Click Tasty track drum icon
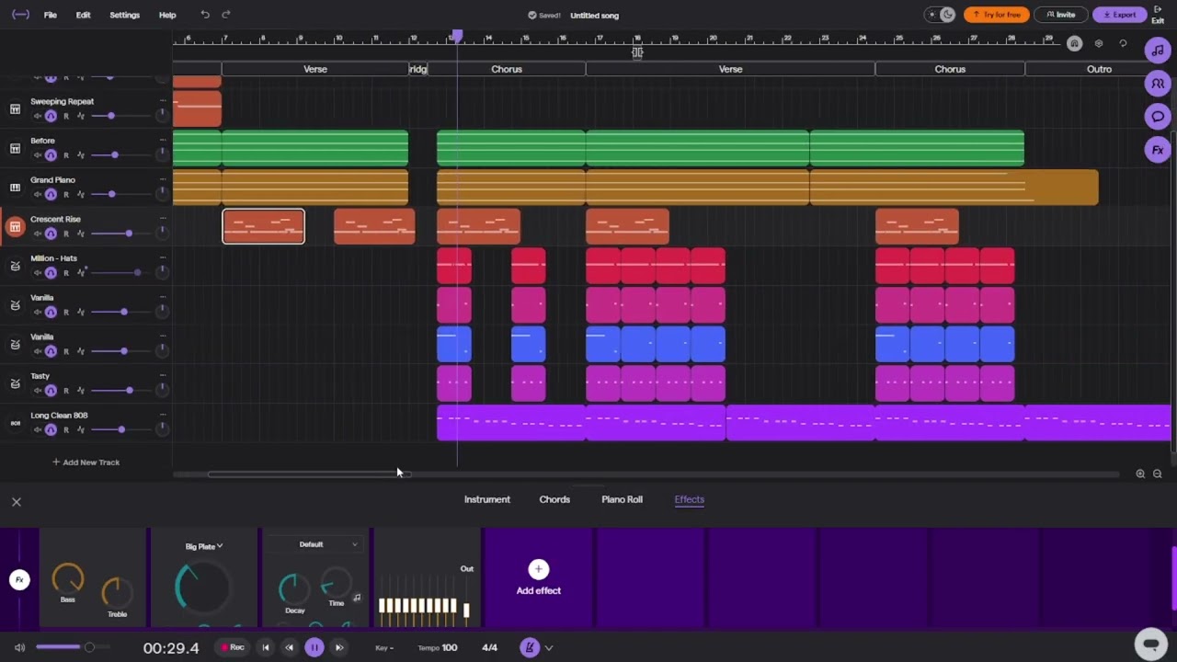 (x=15, y=383)
